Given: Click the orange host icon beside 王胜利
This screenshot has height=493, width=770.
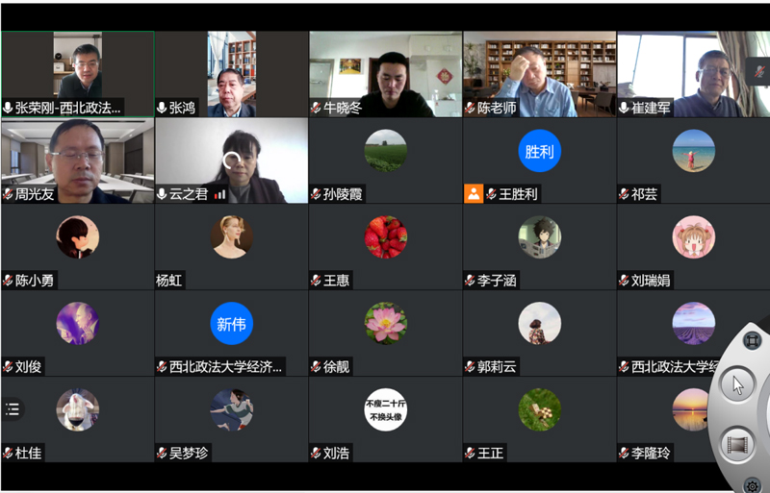Looking at the screenshot, I should (474, 194).
